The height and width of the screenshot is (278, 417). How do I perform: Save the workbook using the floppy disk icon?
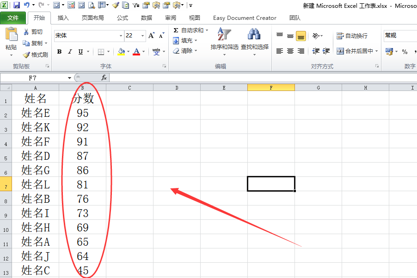[x=17, y=5]
